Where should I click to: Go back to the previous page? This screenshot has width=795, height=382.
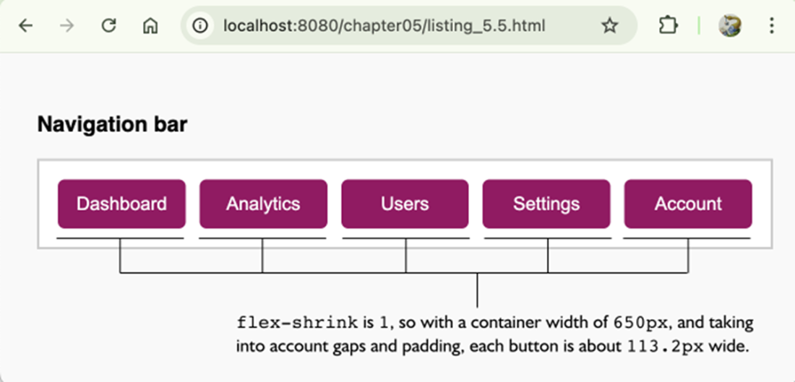(x=26, y=26)
